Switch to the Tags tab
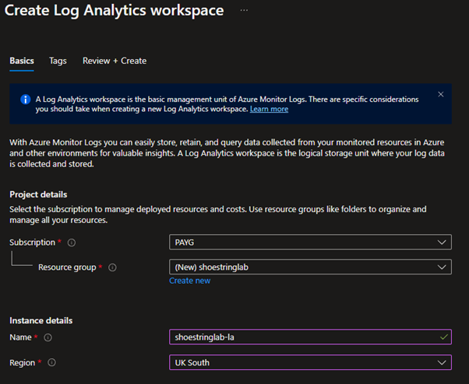Viewport: 469px width, 384px height. 58,61
